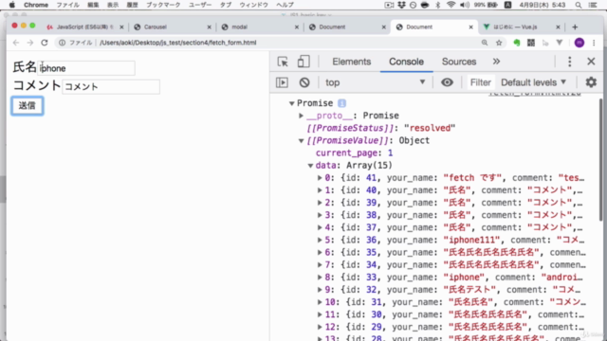
Task: Switch to the Console tab
Action: click(x=406, y=62)
